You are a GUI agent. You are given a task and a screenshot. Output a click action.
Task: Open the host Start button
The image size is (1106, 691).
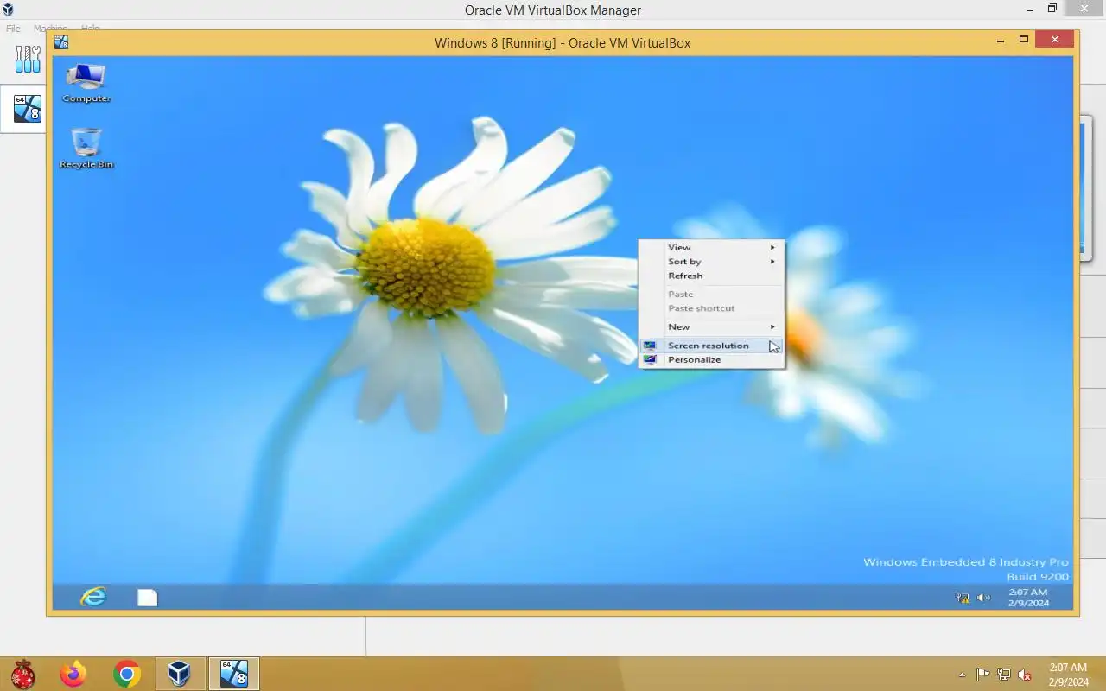pyautogui.click(x=22, y=674)
